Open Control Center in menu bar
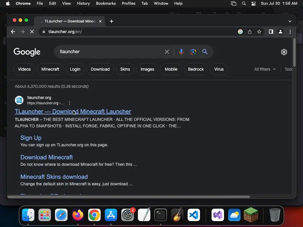This screenshot has height=227, width=303. pyautogui.click(x=254, y=4)
